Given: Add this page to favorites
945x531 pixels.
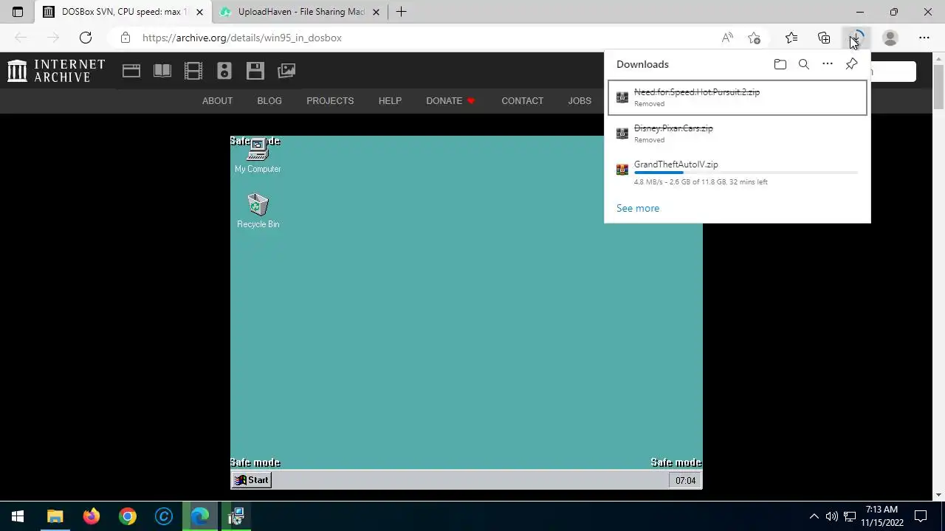Looking at the screenshot, I should [x=754, y=38].
